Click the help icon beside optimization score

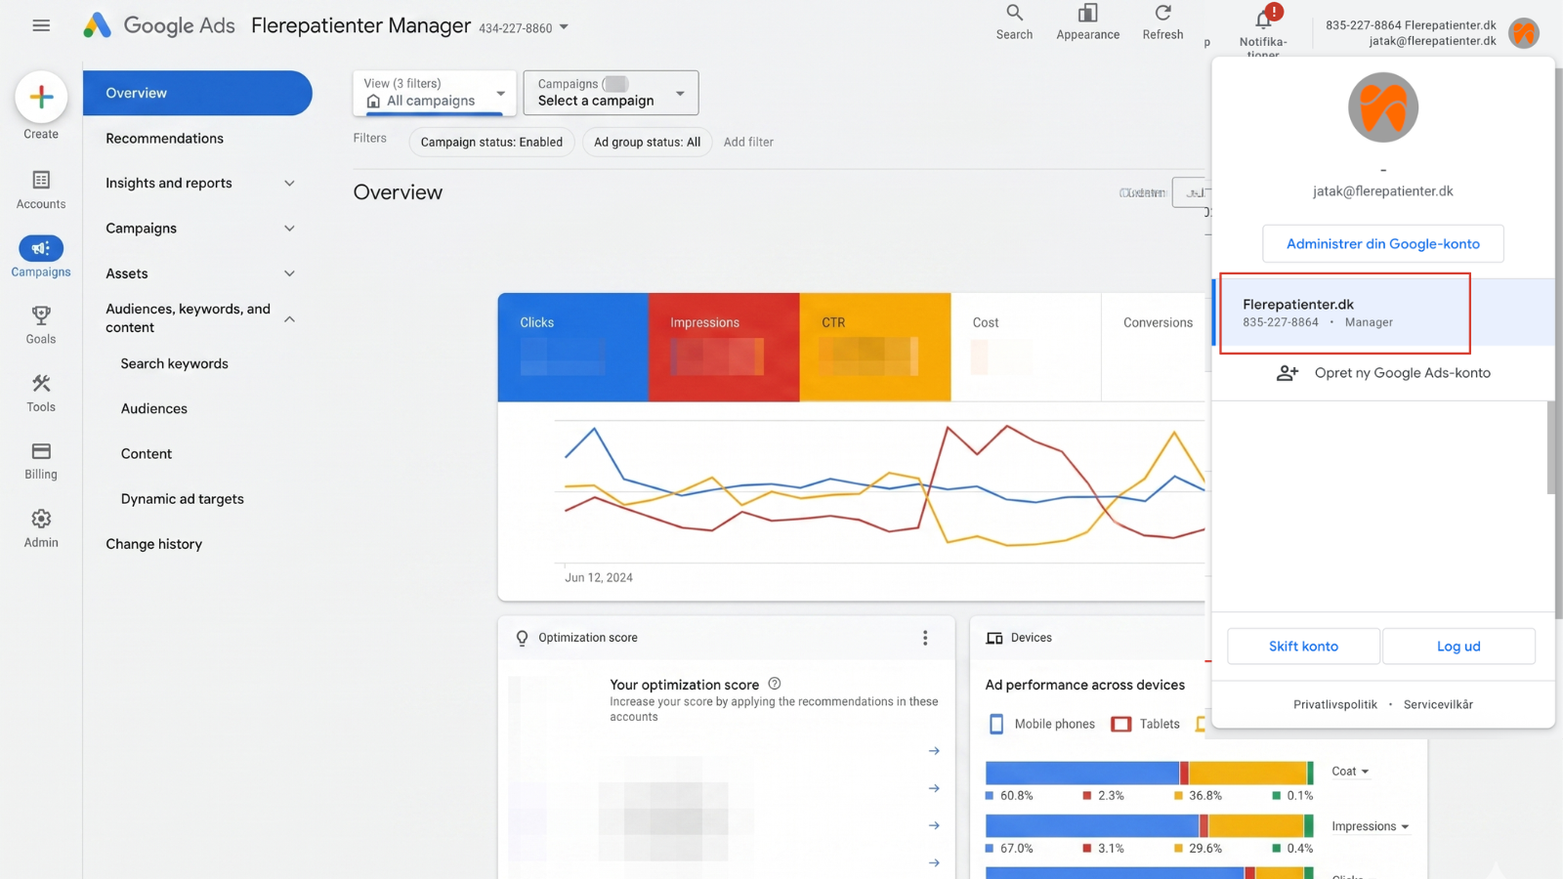[775, 684]
